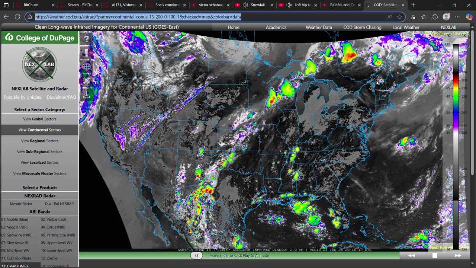Open the Home nav menu
476x268 pixels.
(x=234, y=27)
